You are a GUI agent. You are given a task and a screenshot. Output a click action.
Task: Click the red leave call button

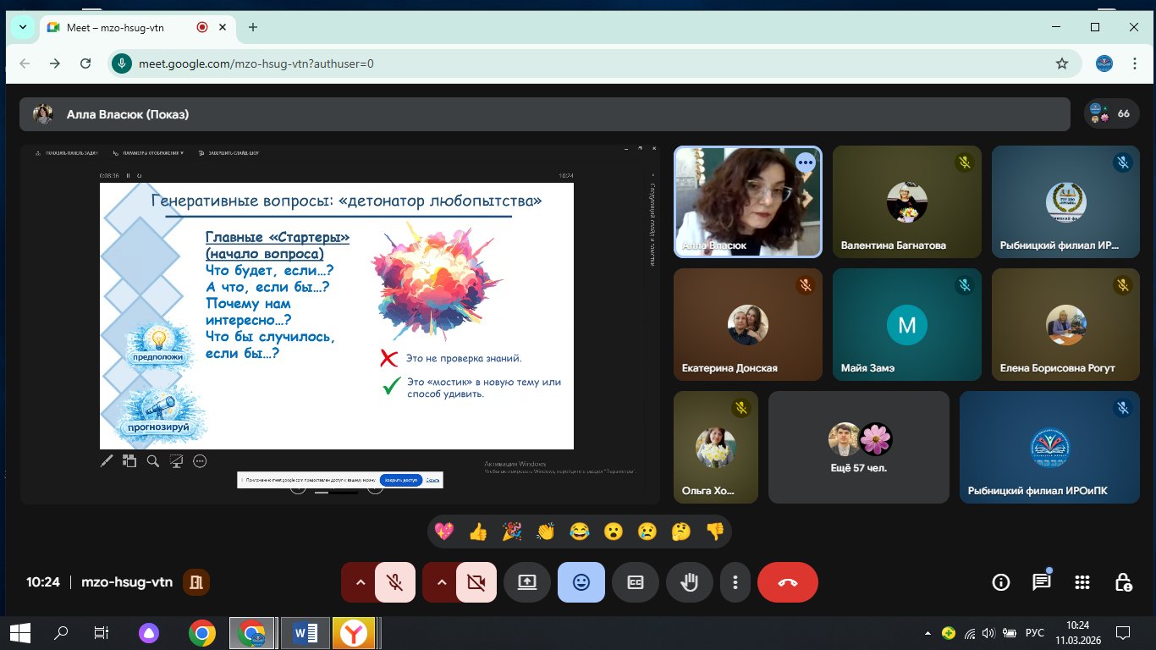(787, 582)
